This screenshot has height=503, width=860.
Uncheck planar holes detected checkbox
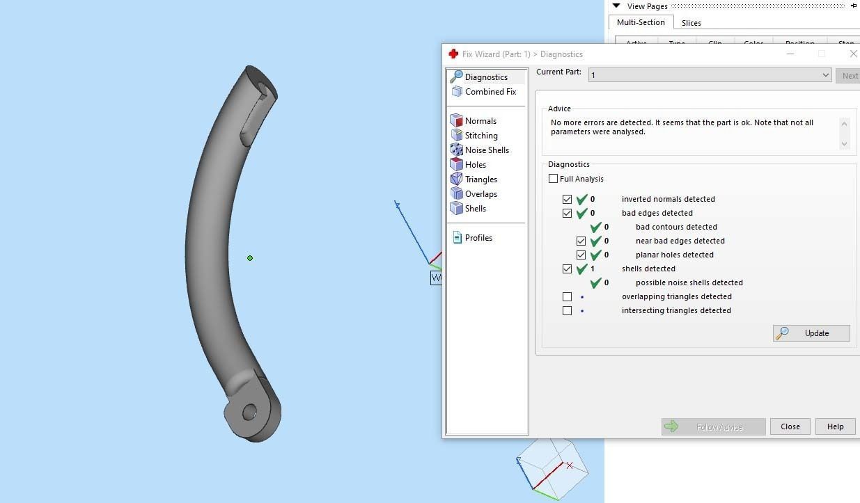[x=581, y=255]
